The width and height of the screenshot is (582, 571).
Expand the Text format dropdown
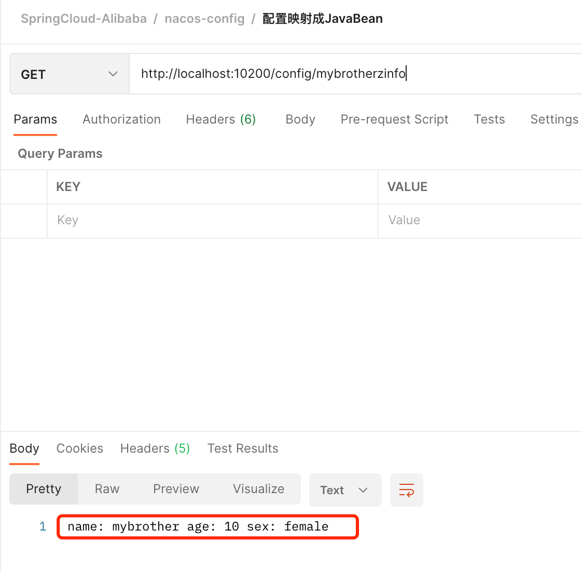point(345,490)
